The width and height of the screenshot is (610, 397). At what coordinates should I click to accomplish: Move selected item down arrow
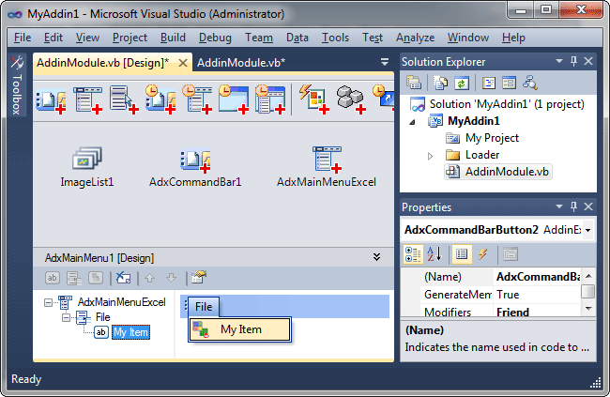pyautogui.click(x=172, y=278)
